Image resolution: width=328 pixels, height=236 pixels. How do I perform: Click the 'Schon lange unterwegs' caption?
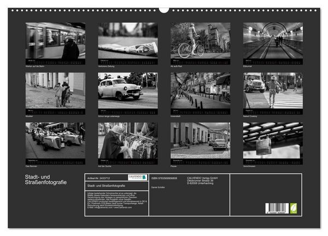109,116
